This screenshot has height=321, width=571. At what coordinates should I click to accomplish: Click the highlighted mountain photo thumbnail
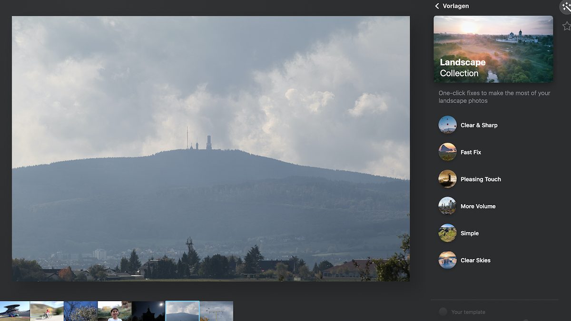tap(182, 311)
